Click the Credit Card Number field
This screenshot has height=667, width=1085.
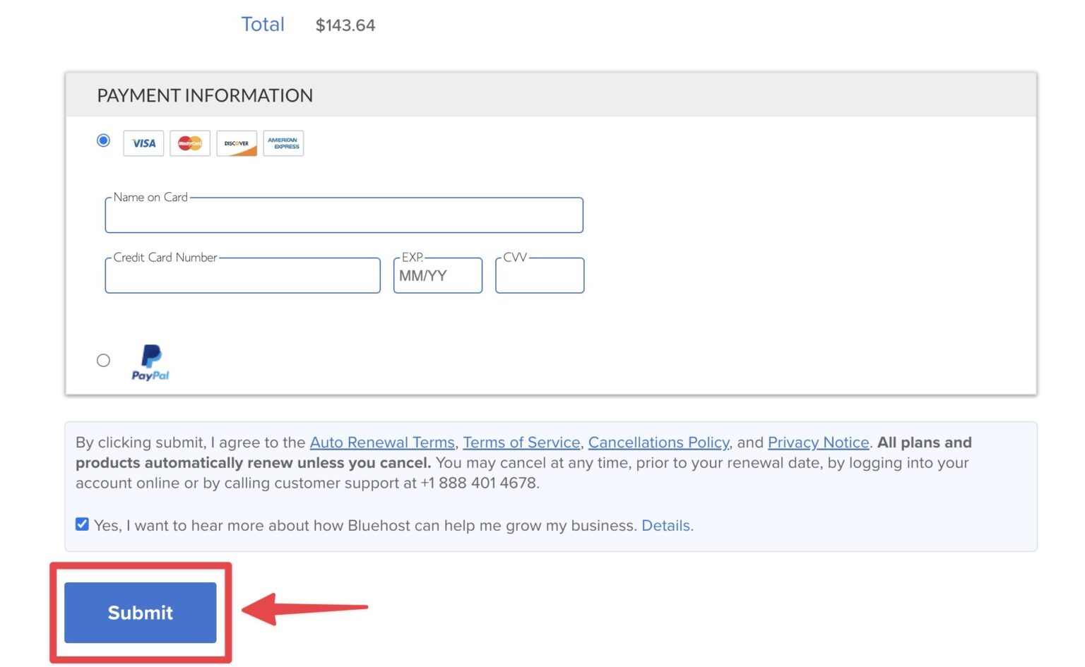[242, 275]
